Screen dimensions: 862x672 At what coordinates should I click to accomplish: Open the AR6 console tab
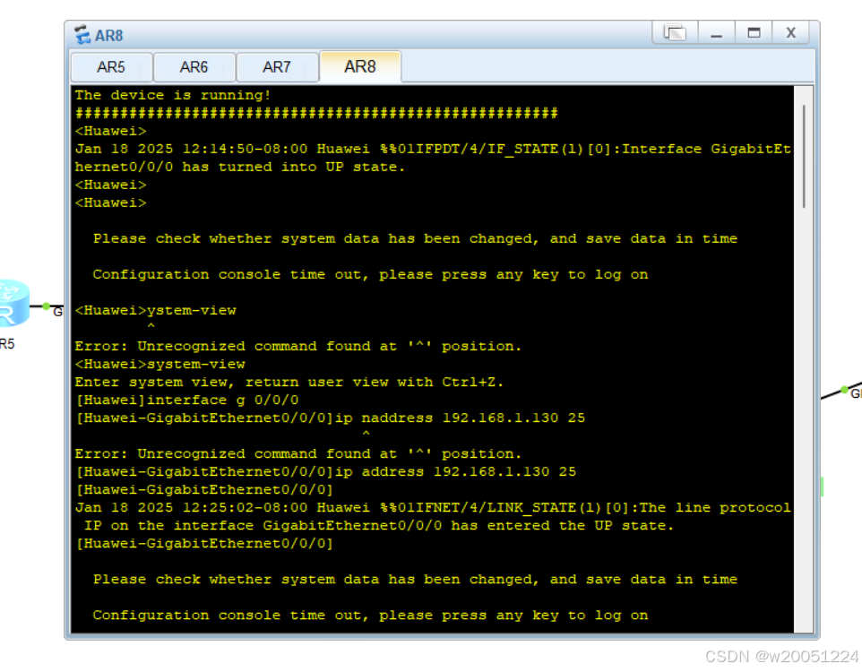[194, 66]
